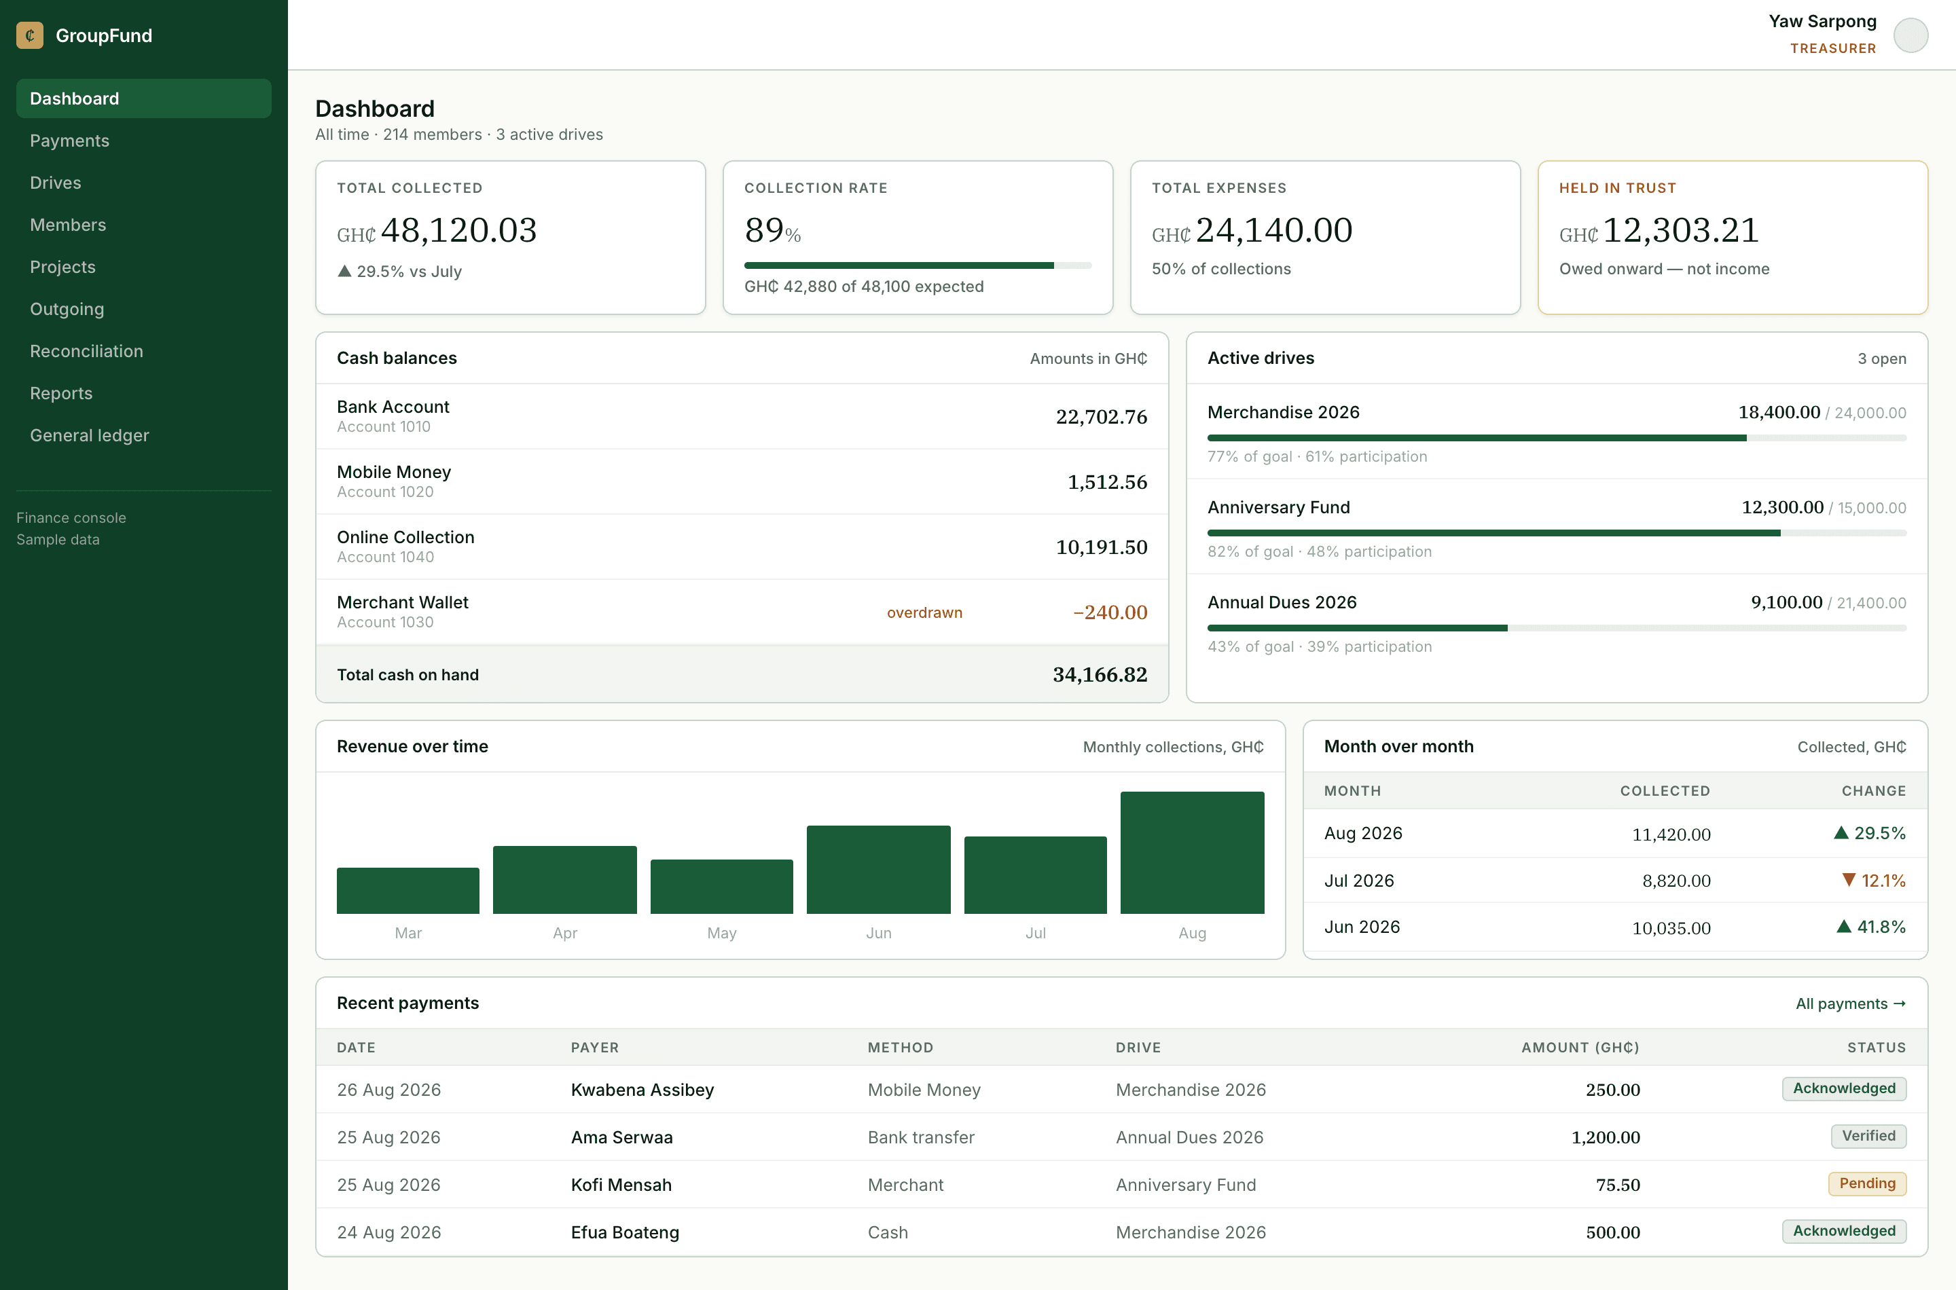Click the green up arrow in Aug 2026 row
The image size is (1956, 1290).
[1842, 833]
